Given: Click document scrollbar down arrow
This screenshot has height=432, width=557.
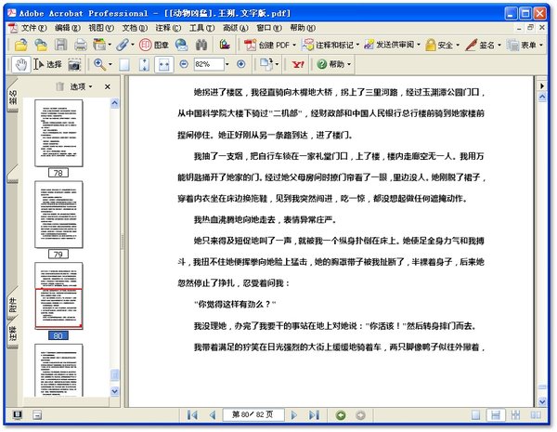Looking at the screenshot, I should pos(542,401).
